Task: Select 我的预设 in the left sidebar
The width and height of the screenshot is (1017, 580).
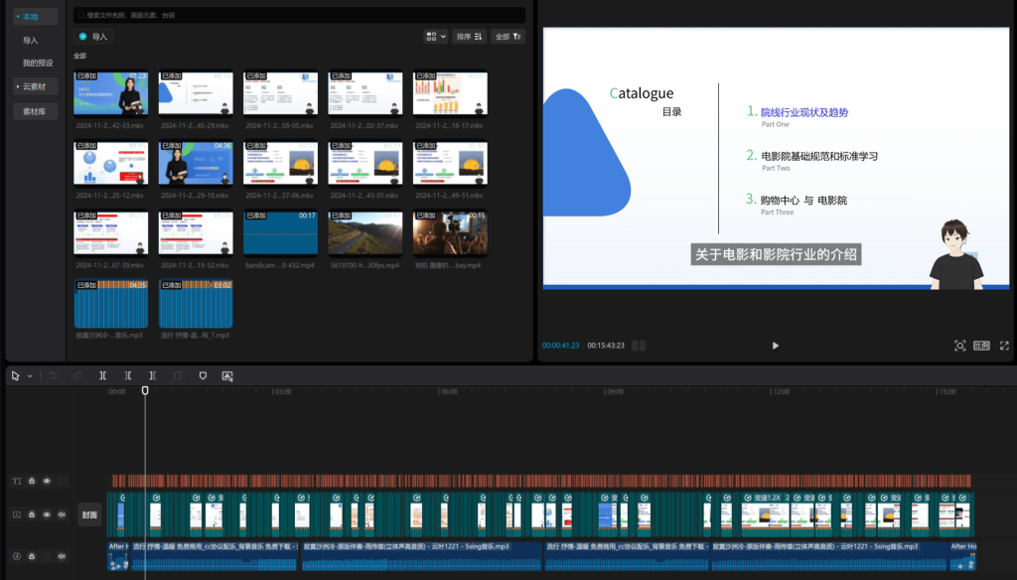Action: pos(38,63)
